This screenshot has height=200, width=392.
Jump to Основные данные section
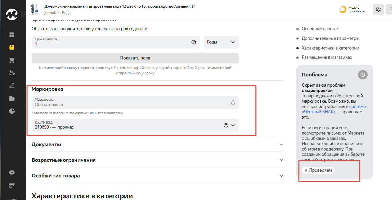click(x=319, y=29)
